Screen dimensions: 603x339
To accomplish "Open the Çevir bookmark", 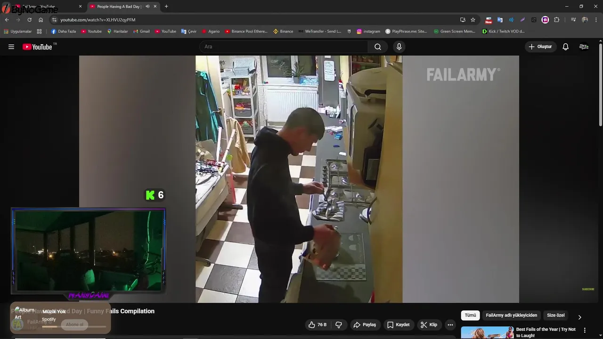I will 189,32.
